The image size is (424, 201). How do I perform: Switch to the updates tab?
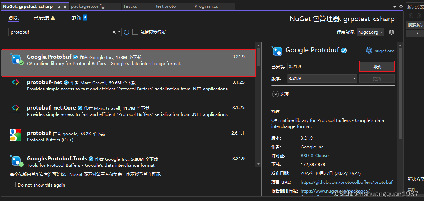79,18
